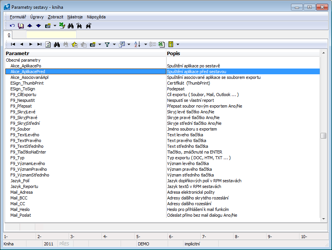Click the refresh page icon
The image size is (332, 250).
(48, 44)
